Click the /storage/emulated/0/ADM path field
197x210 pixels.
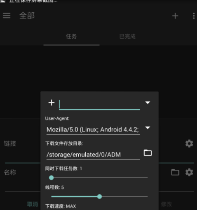[x=93, y=155]
